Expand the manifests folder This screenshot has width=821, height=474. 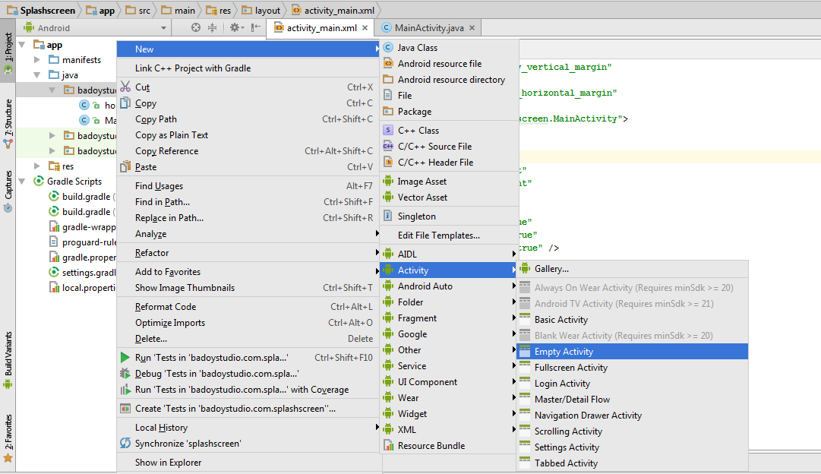[x=38, y=59]
